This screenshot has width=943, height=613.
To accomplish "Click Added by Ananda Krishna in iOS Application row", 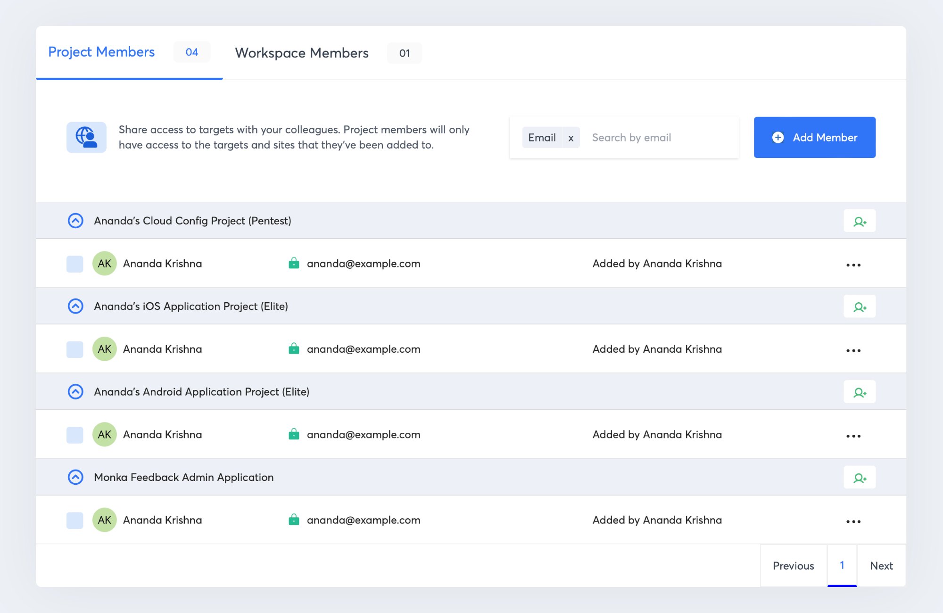I will (x=657, y=349).
